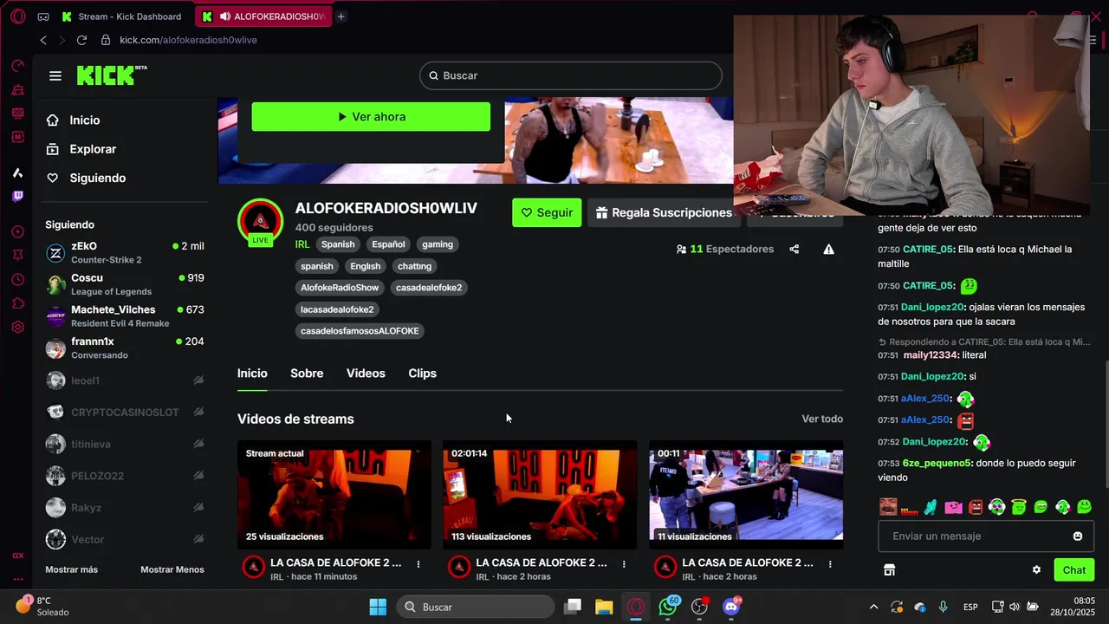Open the Kick shop icon below chat
The width and height of the screenshot is (1109, 624).
(x=889, y=570)
